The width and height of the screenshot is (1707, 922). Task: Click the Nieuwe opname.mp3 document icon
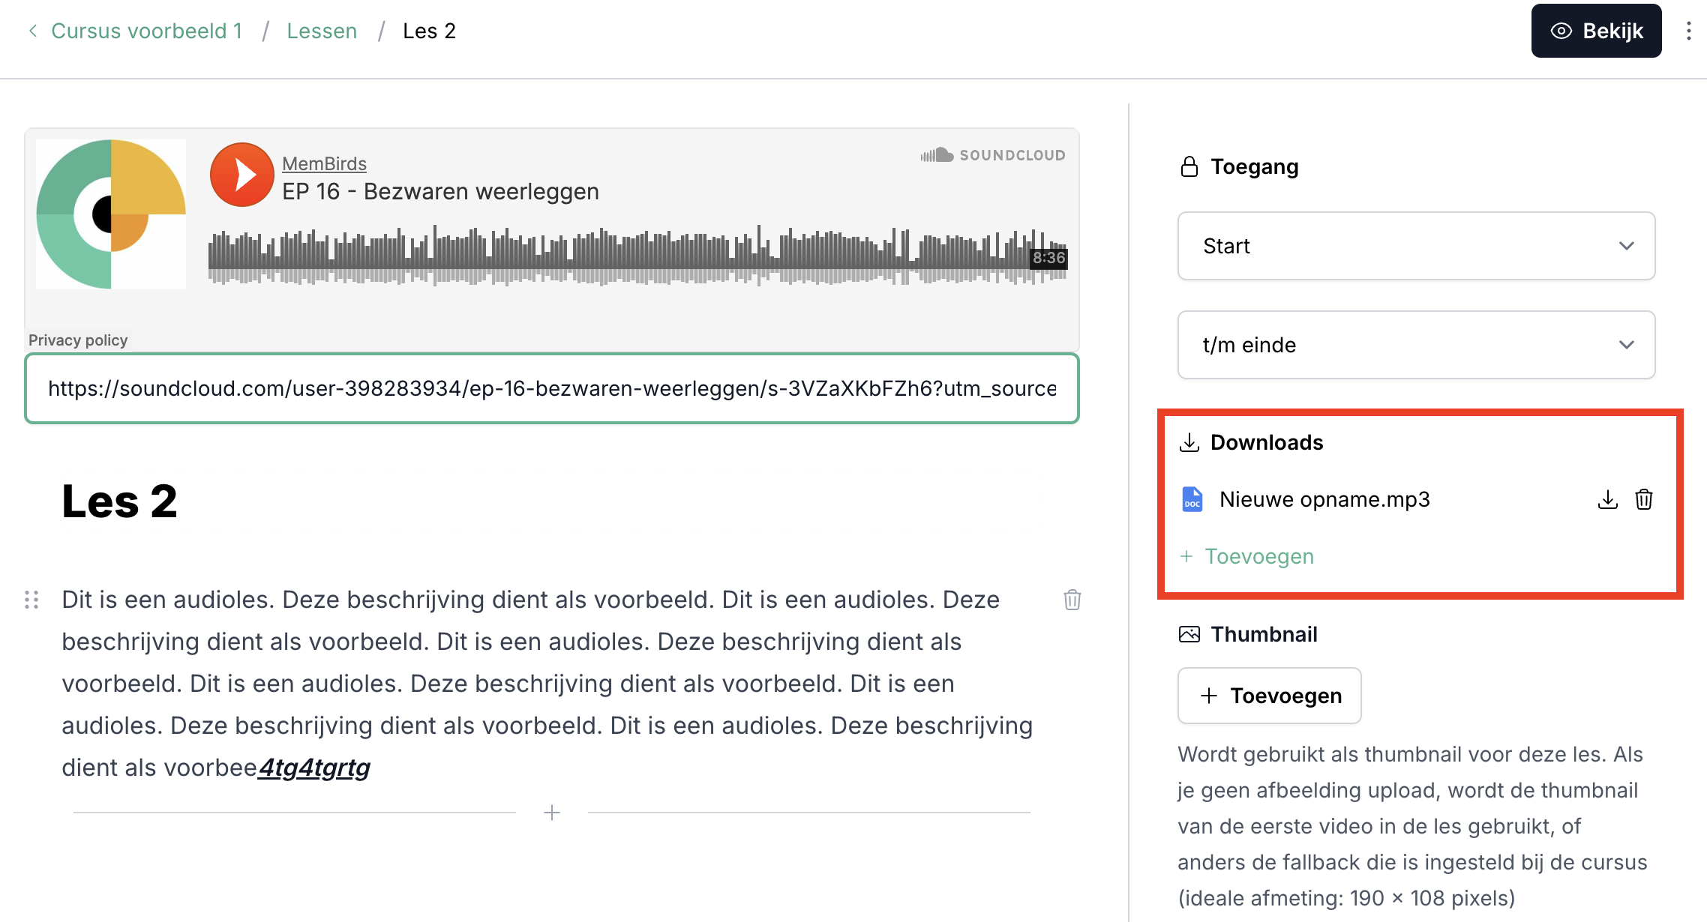(x=1192, y=499)
